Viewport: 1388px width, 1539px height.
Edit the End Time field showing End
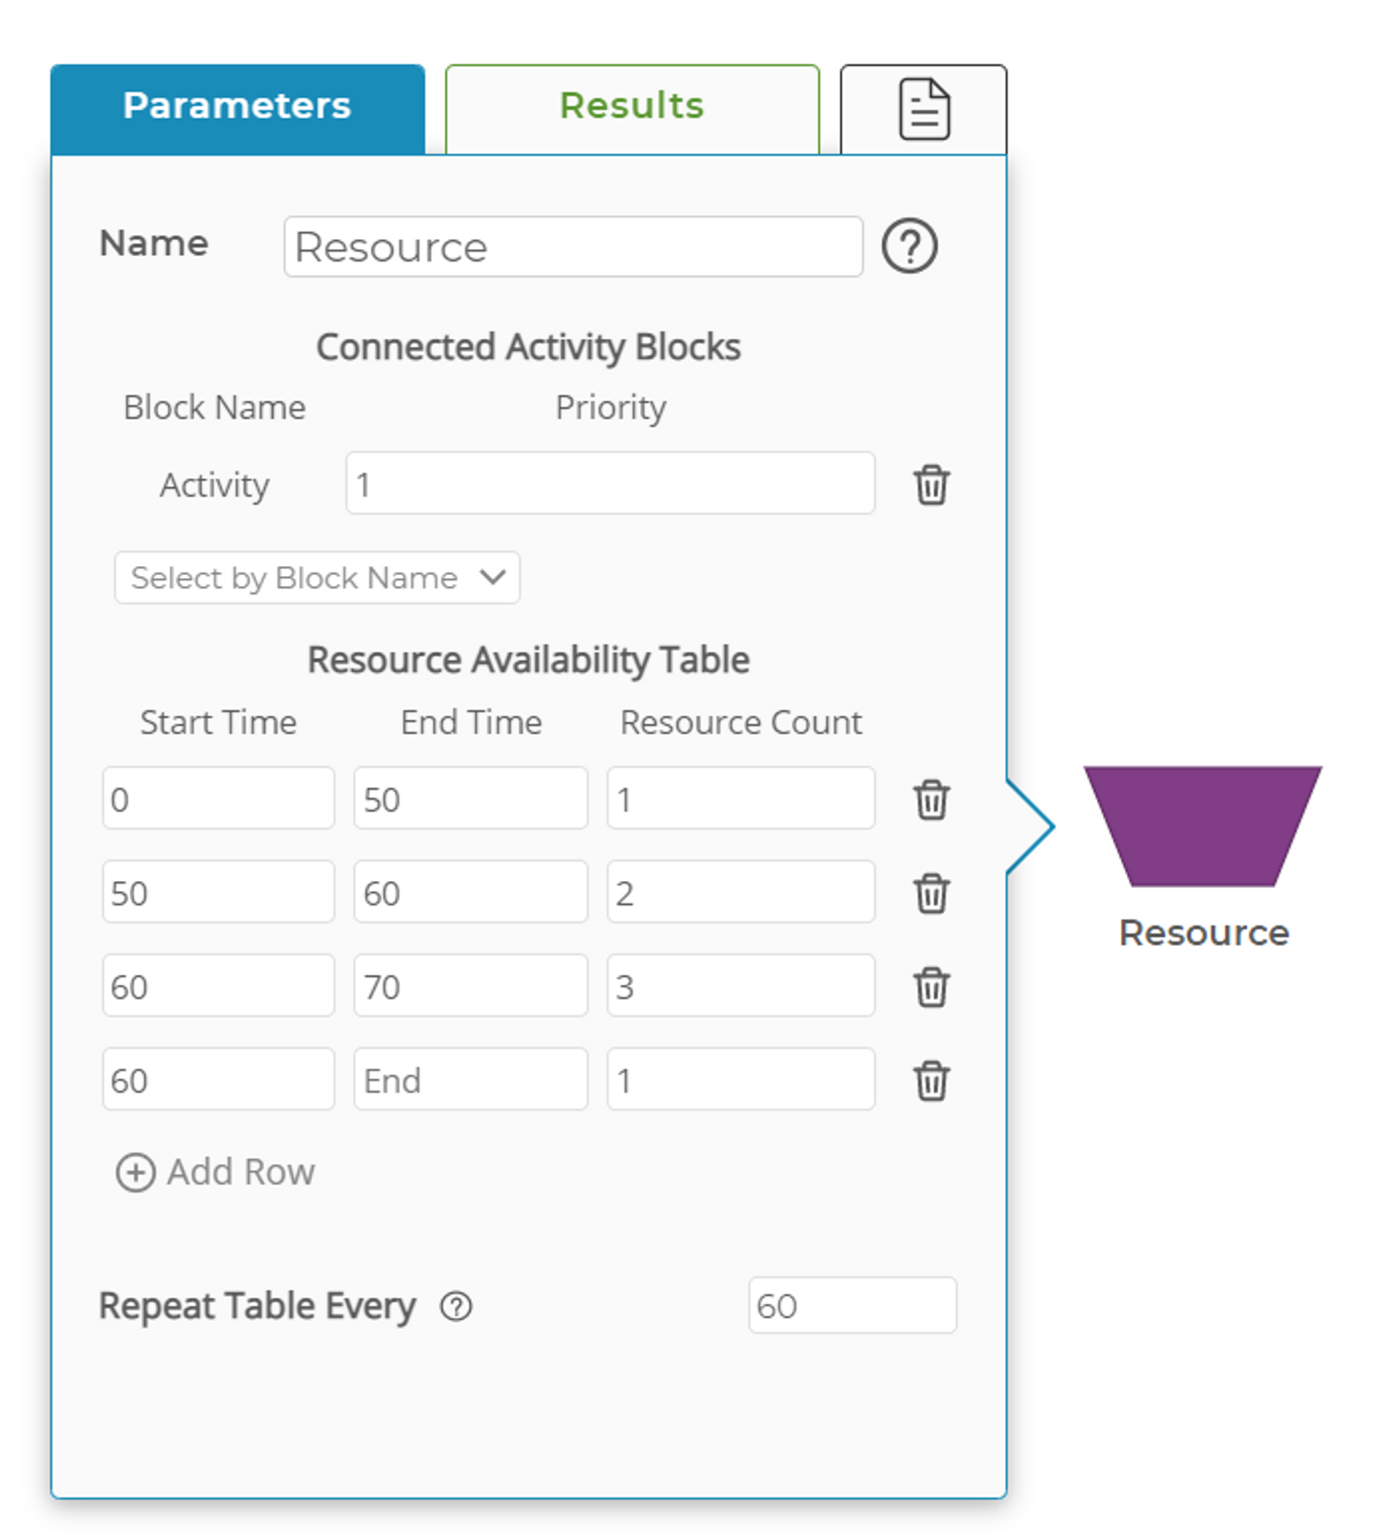click(471, 1079)
